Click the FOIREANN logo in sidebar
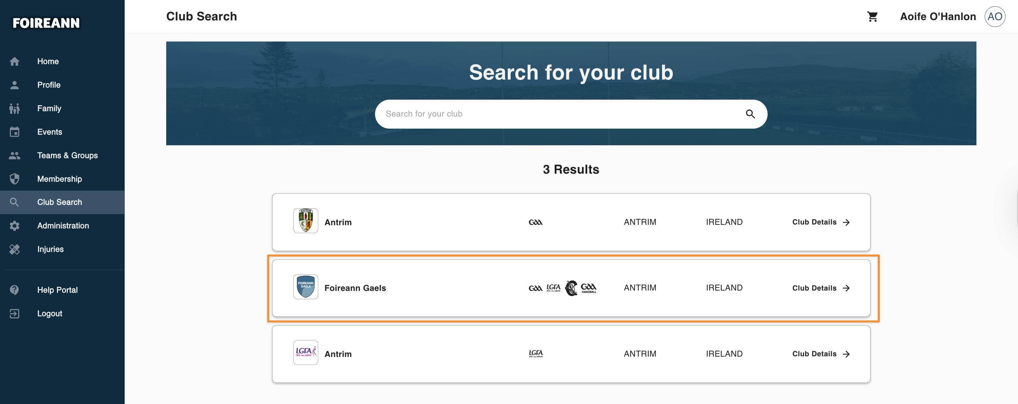Image resolution: width=1018 pixels, height=404 pixels. click(46, 23)
